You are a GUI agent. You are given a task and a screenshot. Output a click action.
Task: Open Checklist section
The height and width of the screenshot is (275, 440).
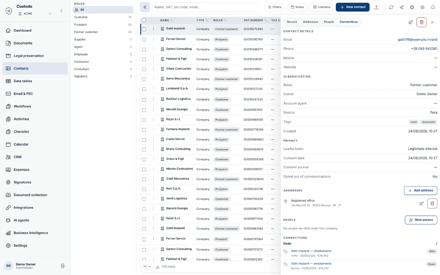point(35,132)
